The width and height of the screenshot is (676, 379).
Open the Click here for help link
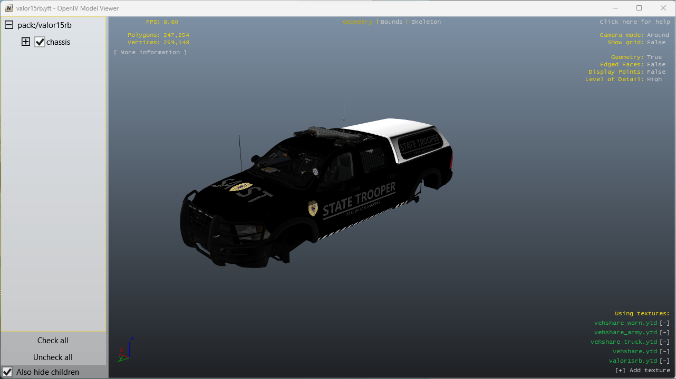click(635, 22)
